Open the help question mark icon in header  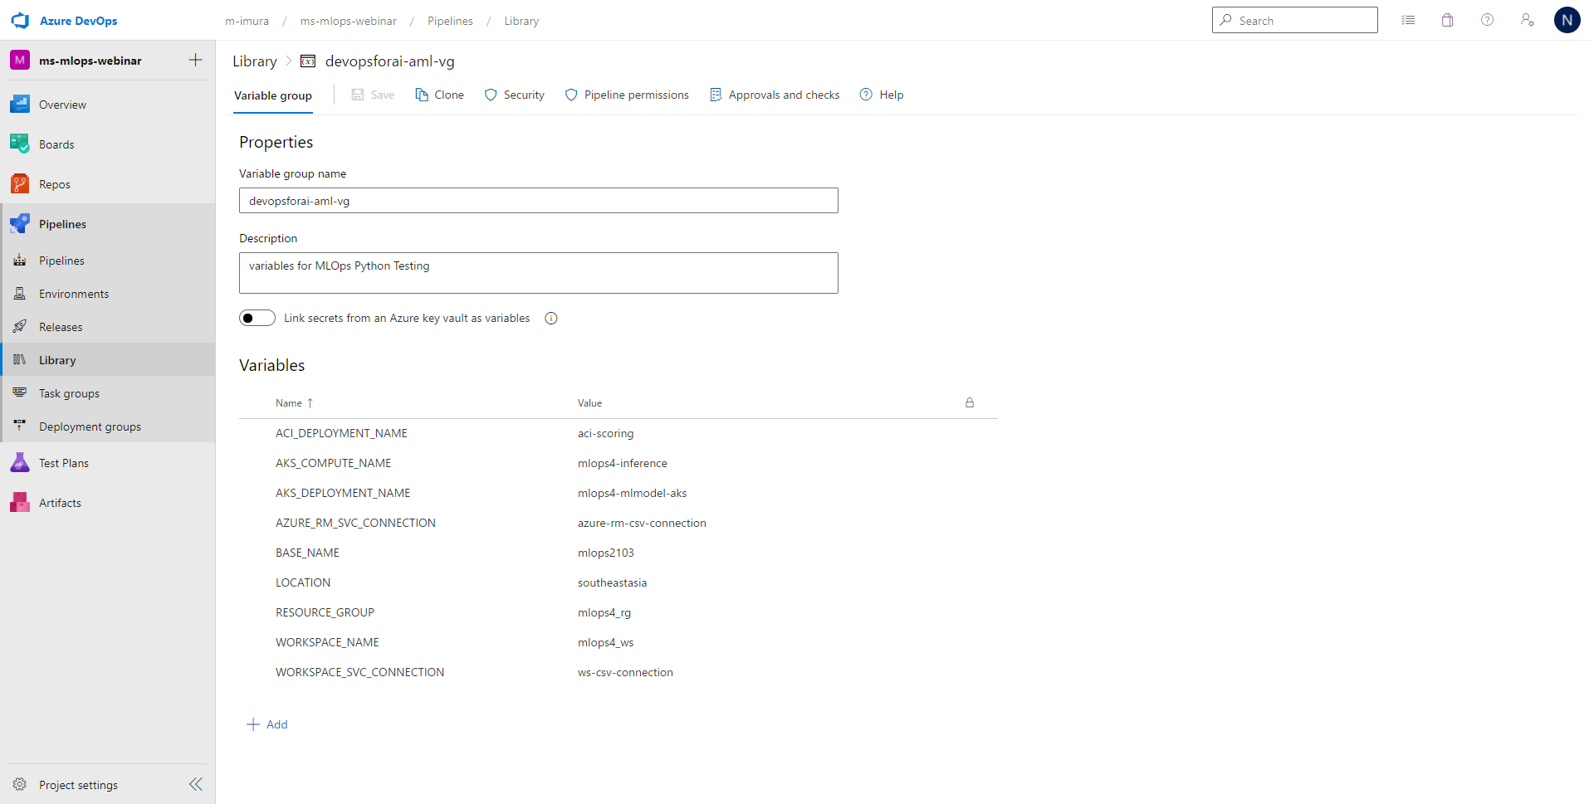pos(1488,21)
